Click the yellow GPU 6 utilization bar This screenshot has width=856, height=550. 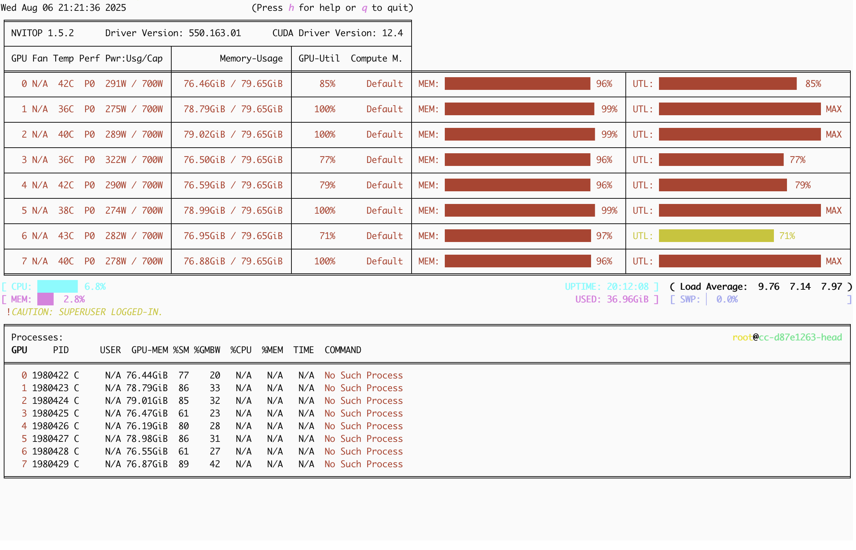click(716, 236)
